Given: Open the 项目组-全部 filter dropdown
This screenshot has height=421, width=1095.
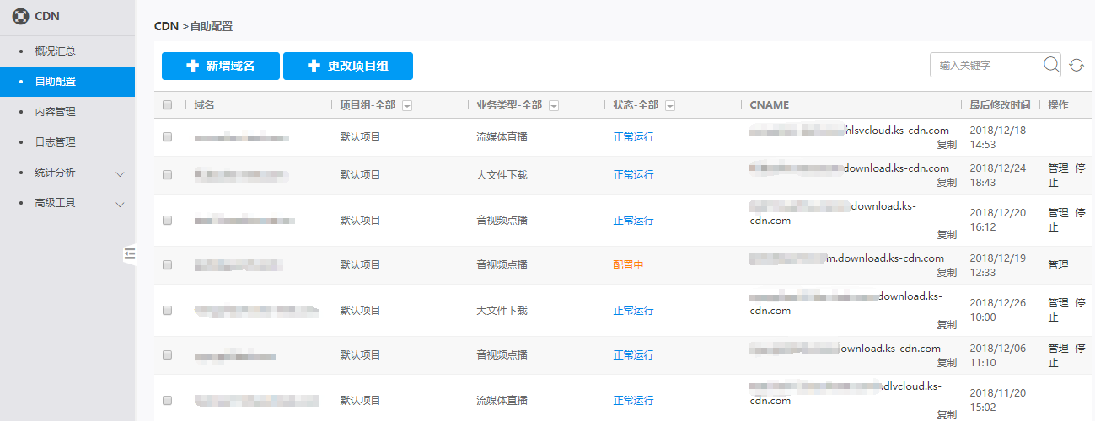Looking at the screenshot, I should tap(407, 105).
